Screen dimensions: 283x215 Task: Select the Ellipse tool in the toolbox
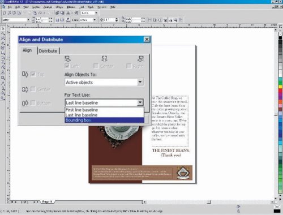(x=3, y=58)
